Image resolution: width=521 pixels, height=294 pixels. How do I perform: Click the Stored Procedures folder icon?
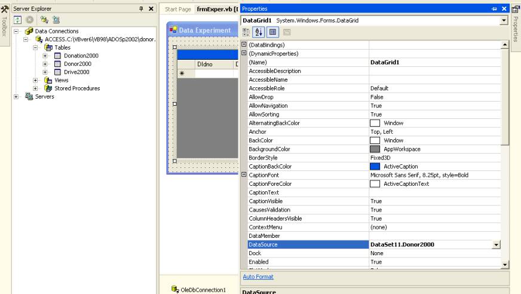click(48, 88)
